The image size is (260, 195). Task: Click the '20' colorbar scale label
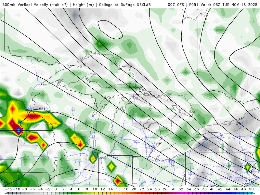coord(134,189)
